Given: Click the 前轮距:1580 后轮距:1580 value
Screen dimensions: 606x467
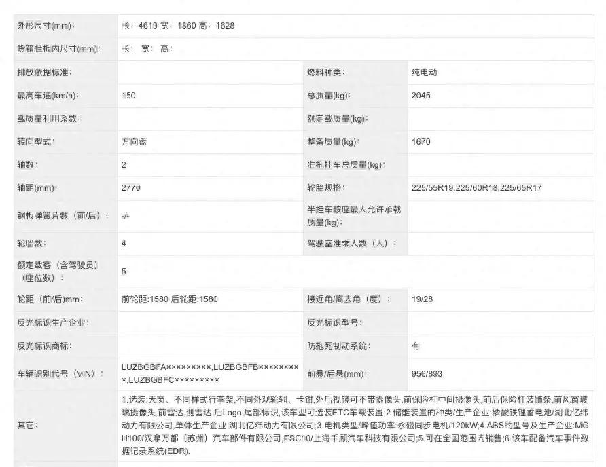Looking at the screenshot, I should 170,299.
